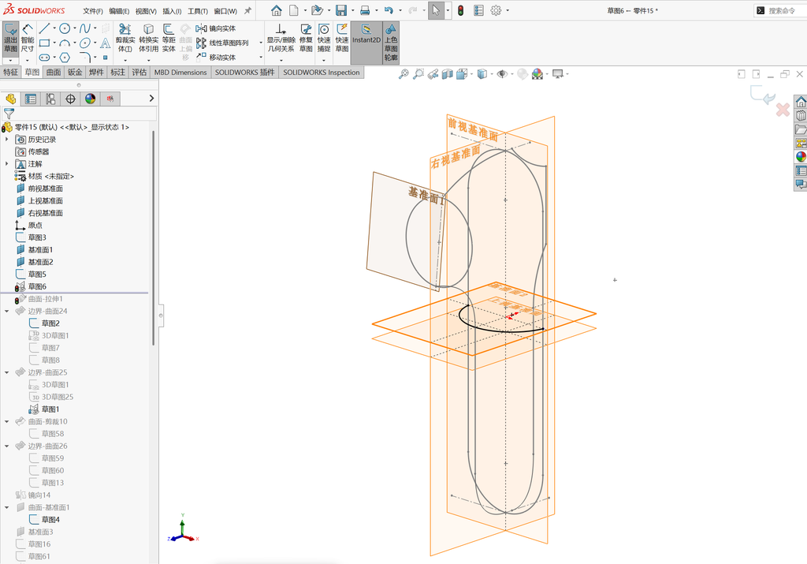
Task: Click Zoom to Fit in the view toolbar
Action: pos(403,74)
